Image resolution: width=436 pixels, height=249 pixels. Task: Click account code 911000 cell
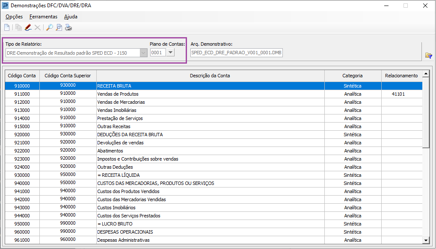tap(22, 94)
